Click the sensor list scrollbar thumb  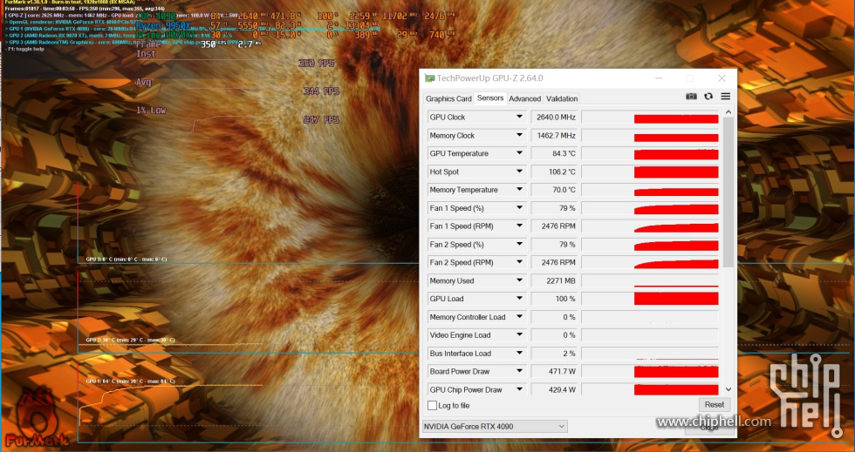pyautogui.click(x=728, y=192)
